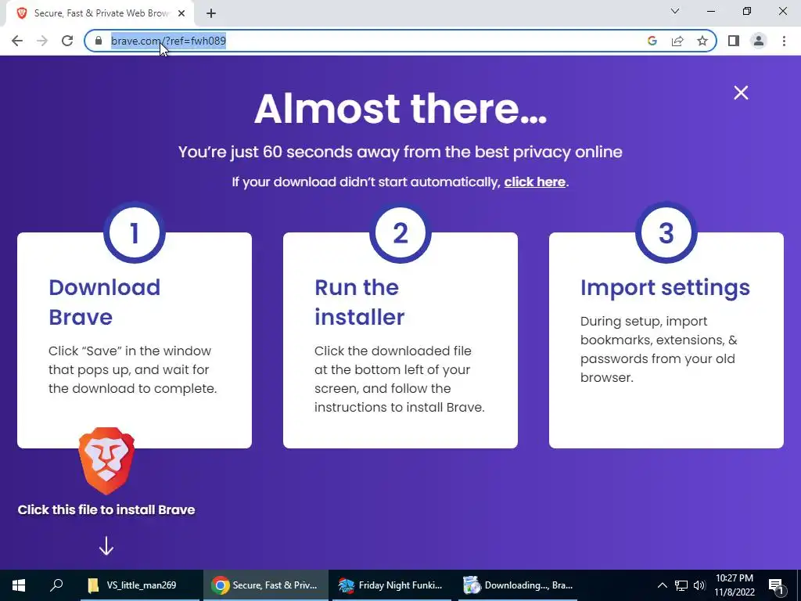The height and width of the screenshot is (601, 801).
Task: Open network status tray icon
Action: 681,585
